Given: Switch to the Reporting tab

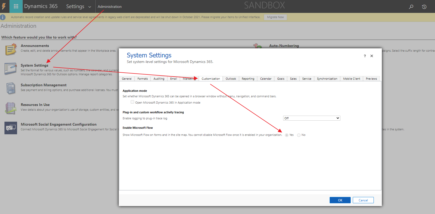Looking at the screenshot, I should point(248,79).
